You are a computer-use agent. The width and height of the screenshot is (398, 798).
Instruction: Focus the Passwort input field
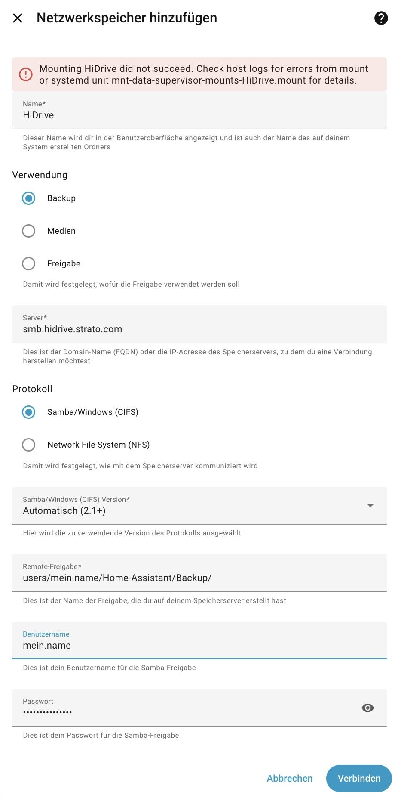[185, 712]
